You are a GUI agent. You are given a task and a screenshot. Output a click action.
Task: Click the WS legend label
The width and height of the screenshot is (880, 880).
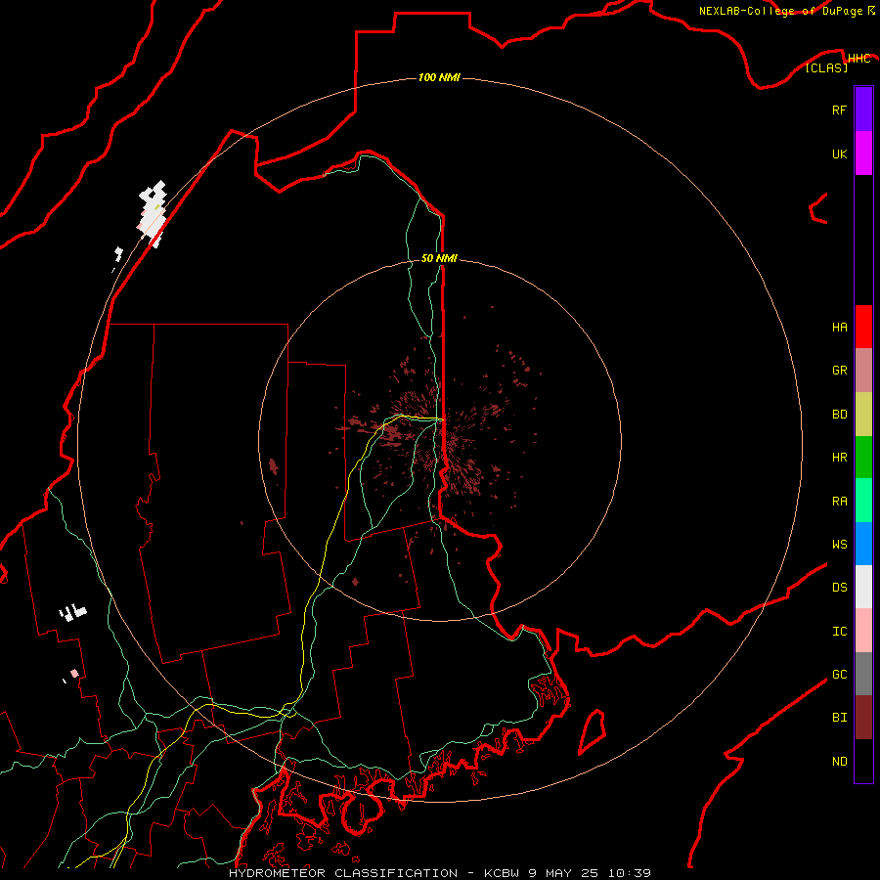pyautogui.click(x=839, y=545)
